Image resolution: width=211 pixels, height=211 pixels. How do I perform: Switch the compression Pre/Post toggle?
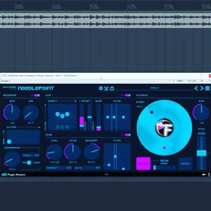(x=29, y=162)
